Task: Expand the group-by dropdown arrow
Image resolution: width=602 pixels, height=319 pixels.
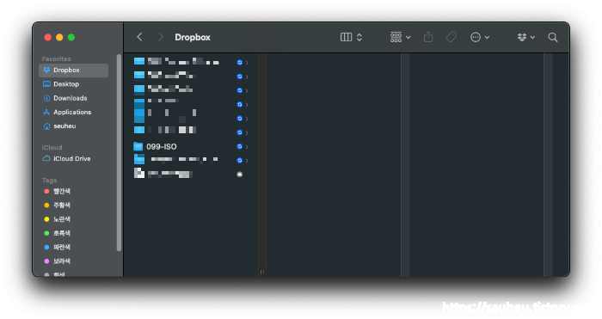Action: [408, 37]
